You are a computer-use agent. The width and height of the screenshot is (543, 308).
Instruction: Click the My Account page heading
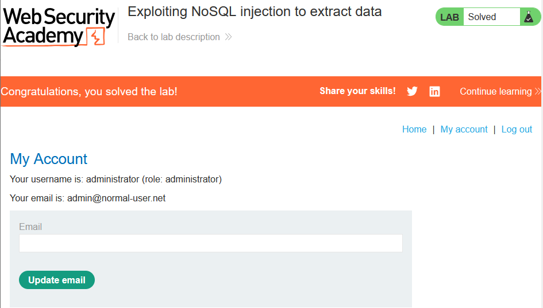tap(48, 159)
